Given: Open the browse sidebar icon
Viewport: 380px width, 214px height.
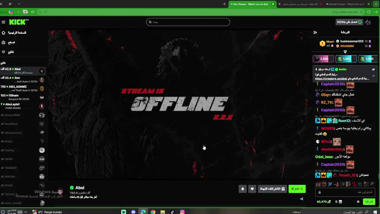Looking at the screenshot, I should pos(4,43).
